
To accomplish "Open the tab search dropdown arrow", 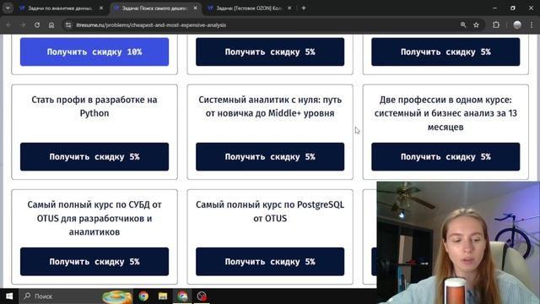I will coord(8,8).
